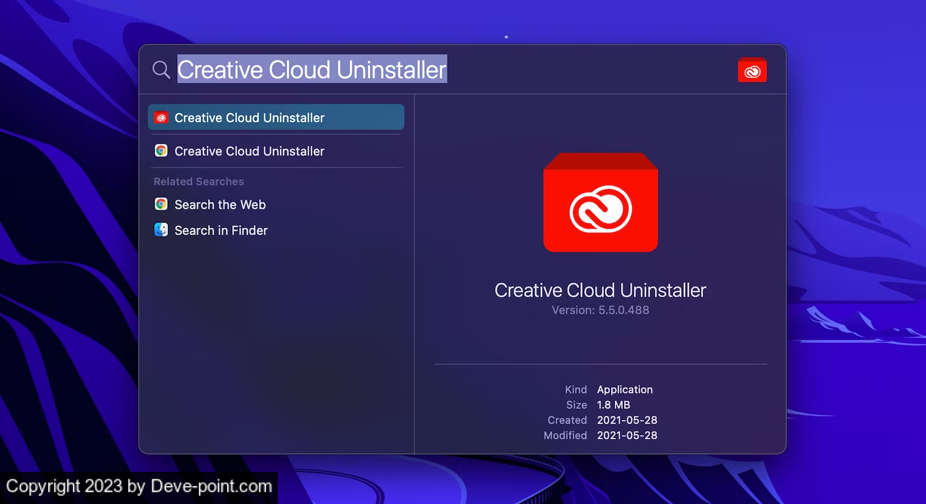Click the Created date 2021-05-28
The image size is (926, 504).
[x=627, y=420]
